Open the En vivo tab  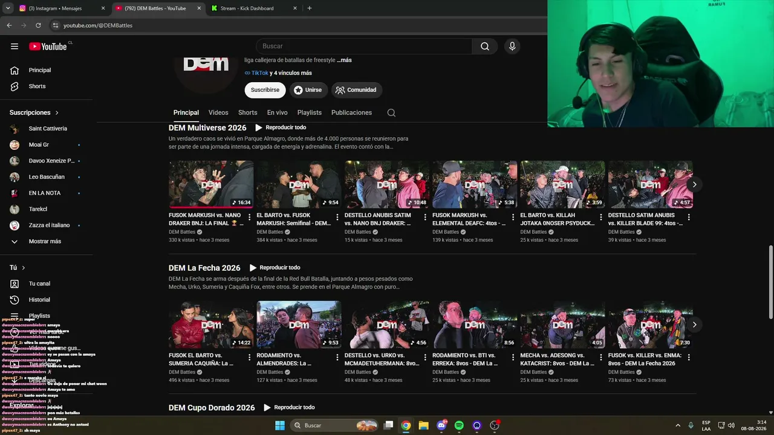click(x=277, y=113)
